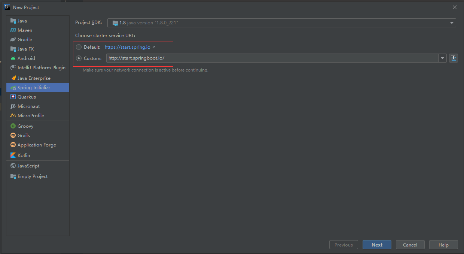
Task: Select the Micronaut text label
Action: coord(28,106)
